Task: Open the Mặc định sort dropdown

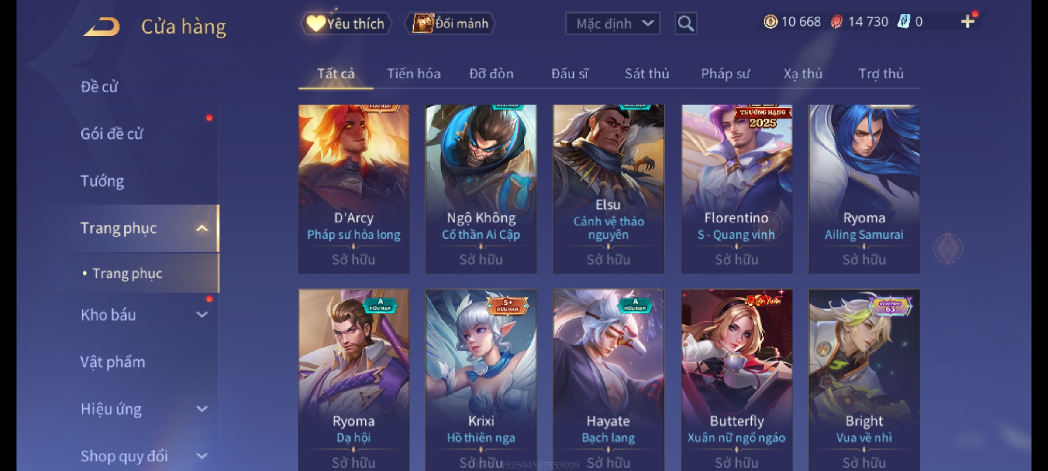Action: point(612,24)
